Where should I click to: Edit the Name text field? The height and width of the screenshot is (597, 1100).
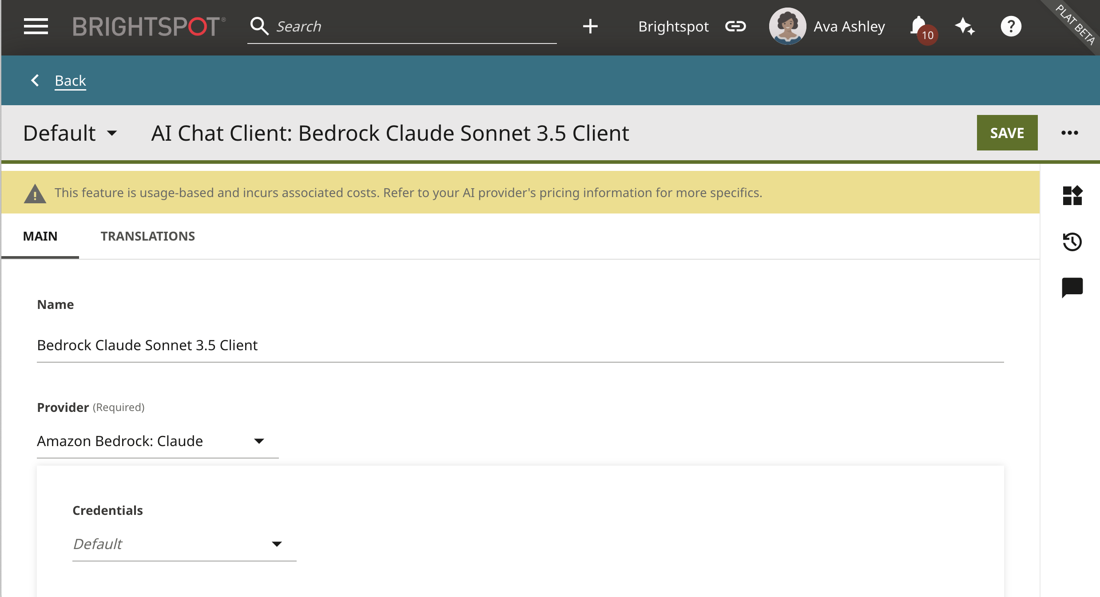click(x=520, y=345)
